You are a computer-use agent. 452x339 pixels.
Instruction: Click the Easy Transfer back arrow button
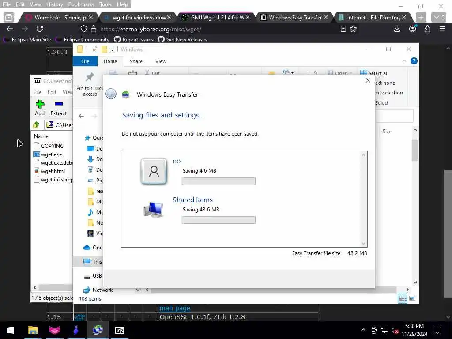point(111,94)
